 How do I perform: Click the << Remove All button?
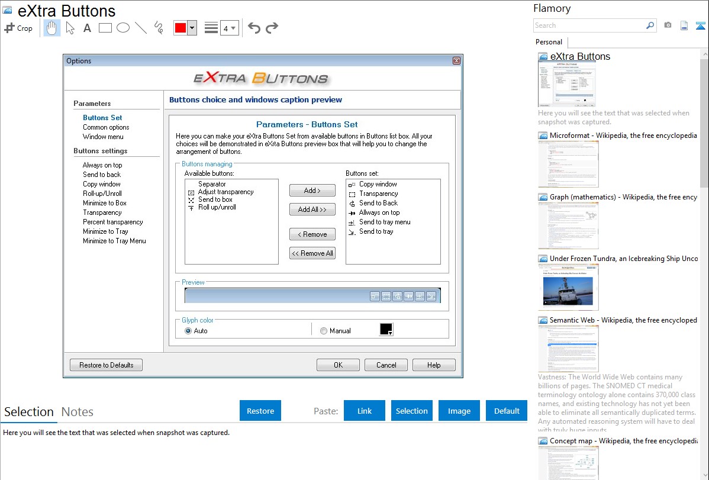(x=312, y=253)
